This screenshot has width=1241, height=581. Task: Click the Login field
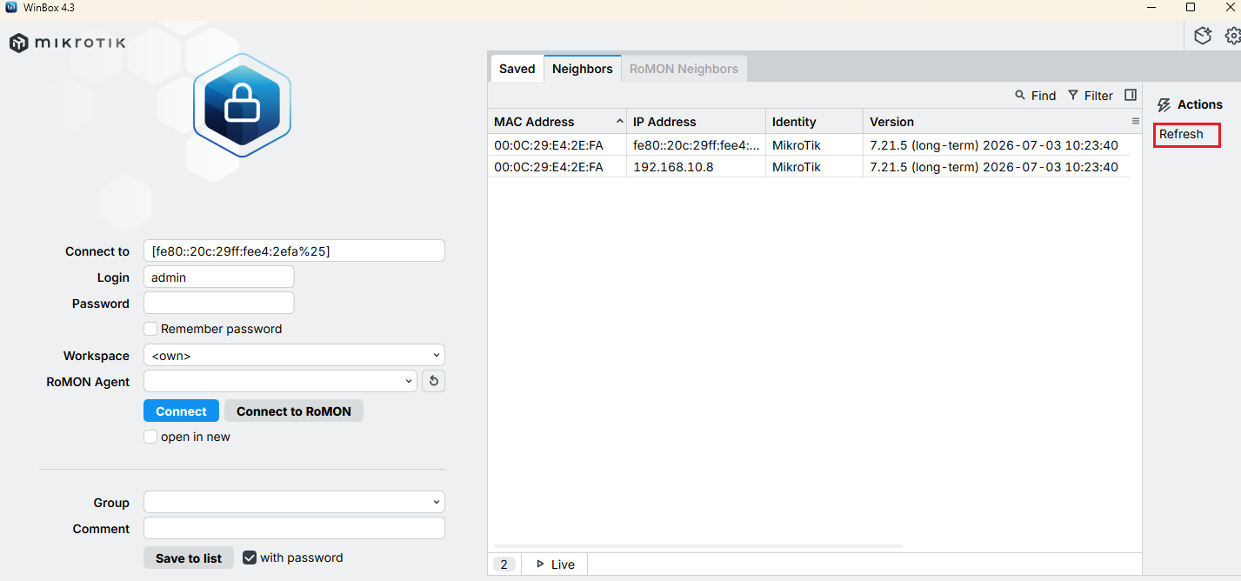(x=218, y=277)
